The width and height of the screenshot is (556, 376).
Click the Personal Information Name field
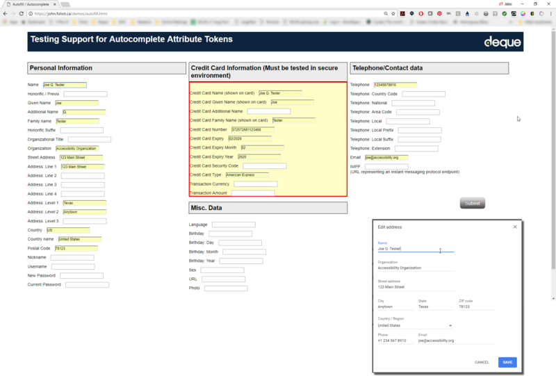point(65,85)
